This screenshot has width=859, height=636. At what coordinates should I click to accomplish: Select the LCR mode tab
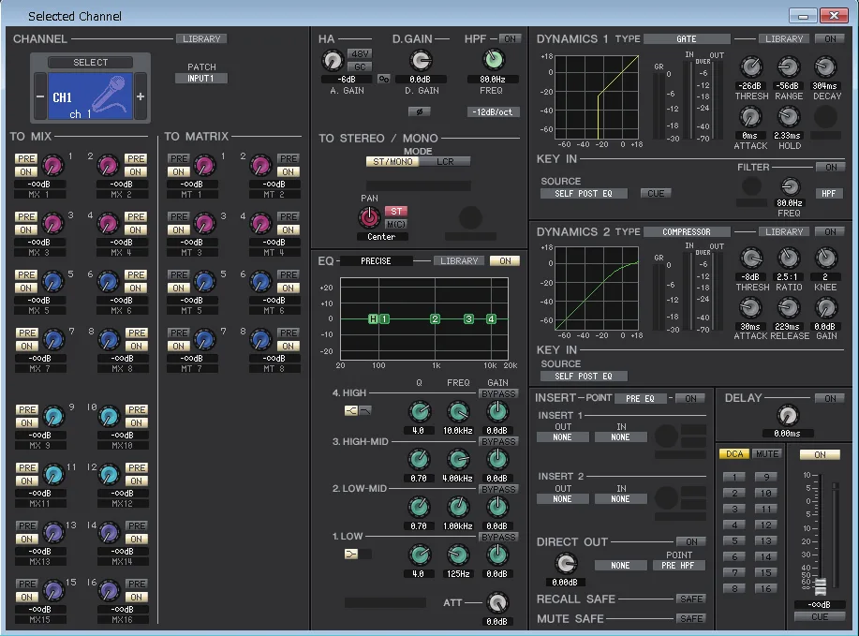pos(445,162)
